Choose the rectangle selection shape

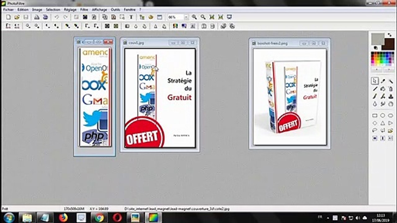375,116
